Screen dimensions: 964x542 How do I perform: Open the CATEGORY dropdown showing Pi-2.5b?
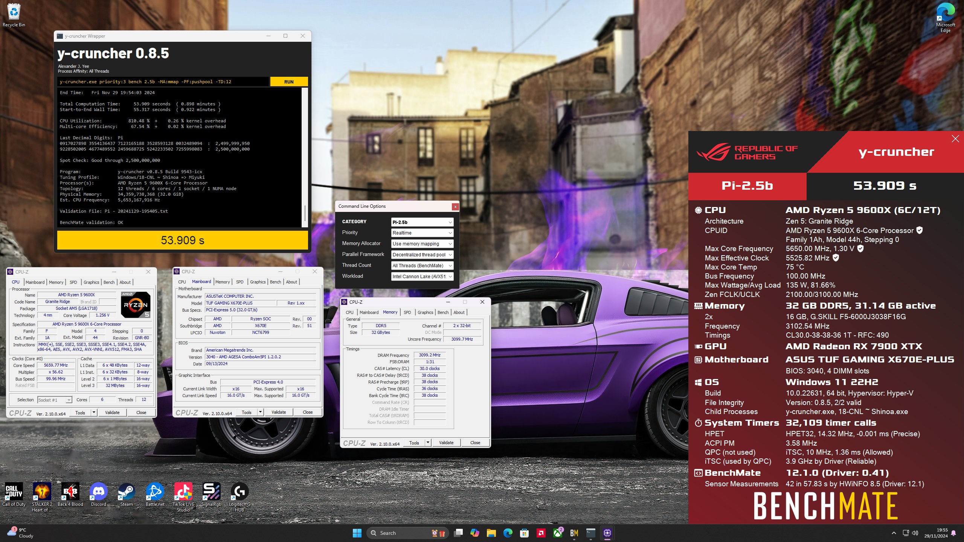click(422, 222)
